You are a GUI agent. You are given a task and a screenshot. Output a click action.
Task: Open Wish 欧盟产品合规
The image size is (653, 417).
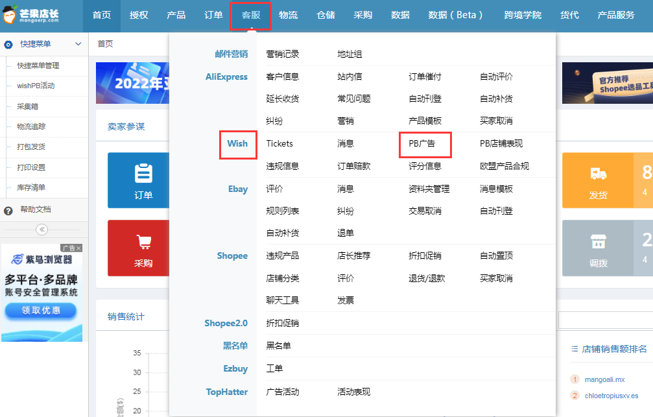(x=505, y=166)
